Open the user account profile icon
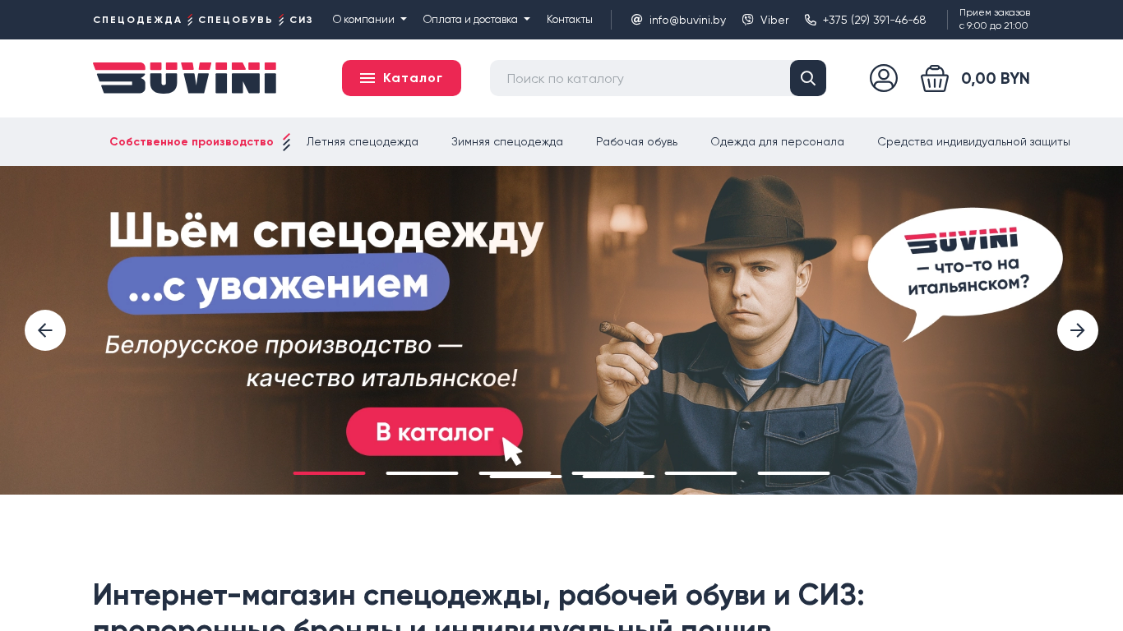 click(x=884, y=78)
